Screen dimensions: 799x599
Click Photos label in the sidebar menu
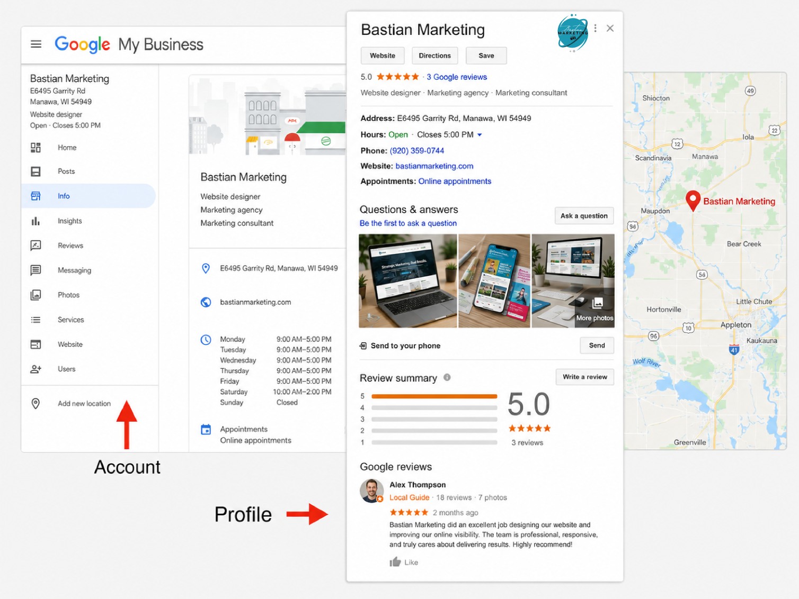[68, 295]
